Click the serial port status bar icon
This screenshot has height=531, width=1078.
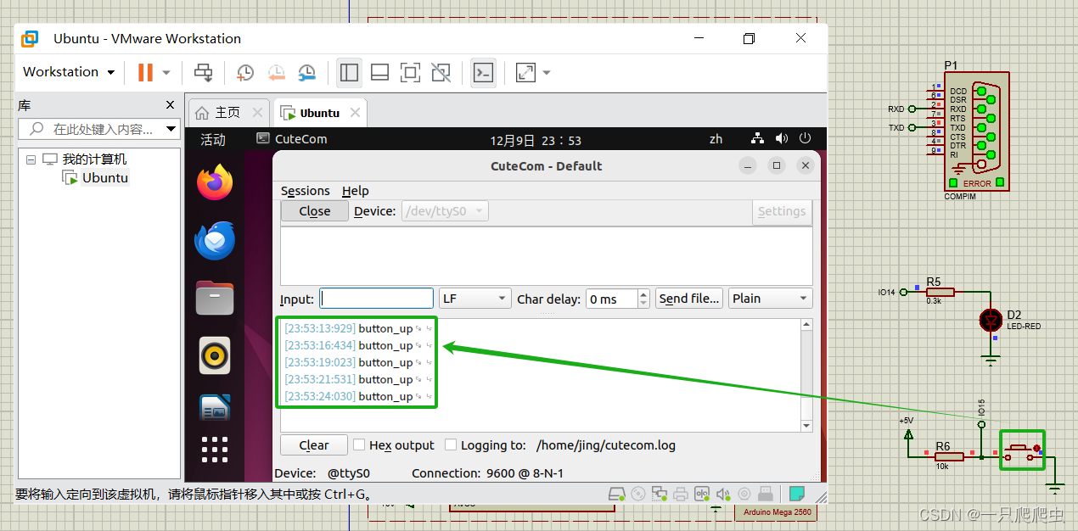pyautogui.click(x=702, y=493)
